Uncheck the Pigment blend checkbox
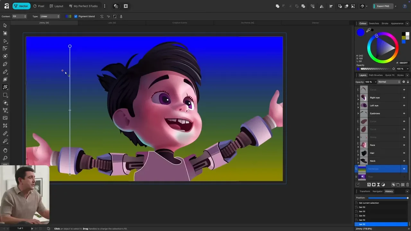411x231 pixels. 76,16
